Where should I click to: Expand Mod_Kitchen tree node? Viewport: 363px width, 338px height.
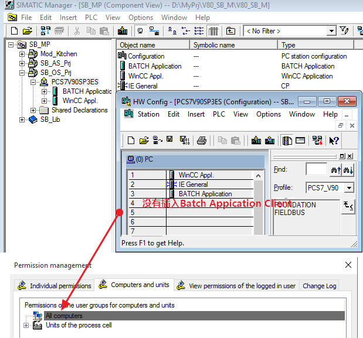pyautogui.click(x=22, y=54)
